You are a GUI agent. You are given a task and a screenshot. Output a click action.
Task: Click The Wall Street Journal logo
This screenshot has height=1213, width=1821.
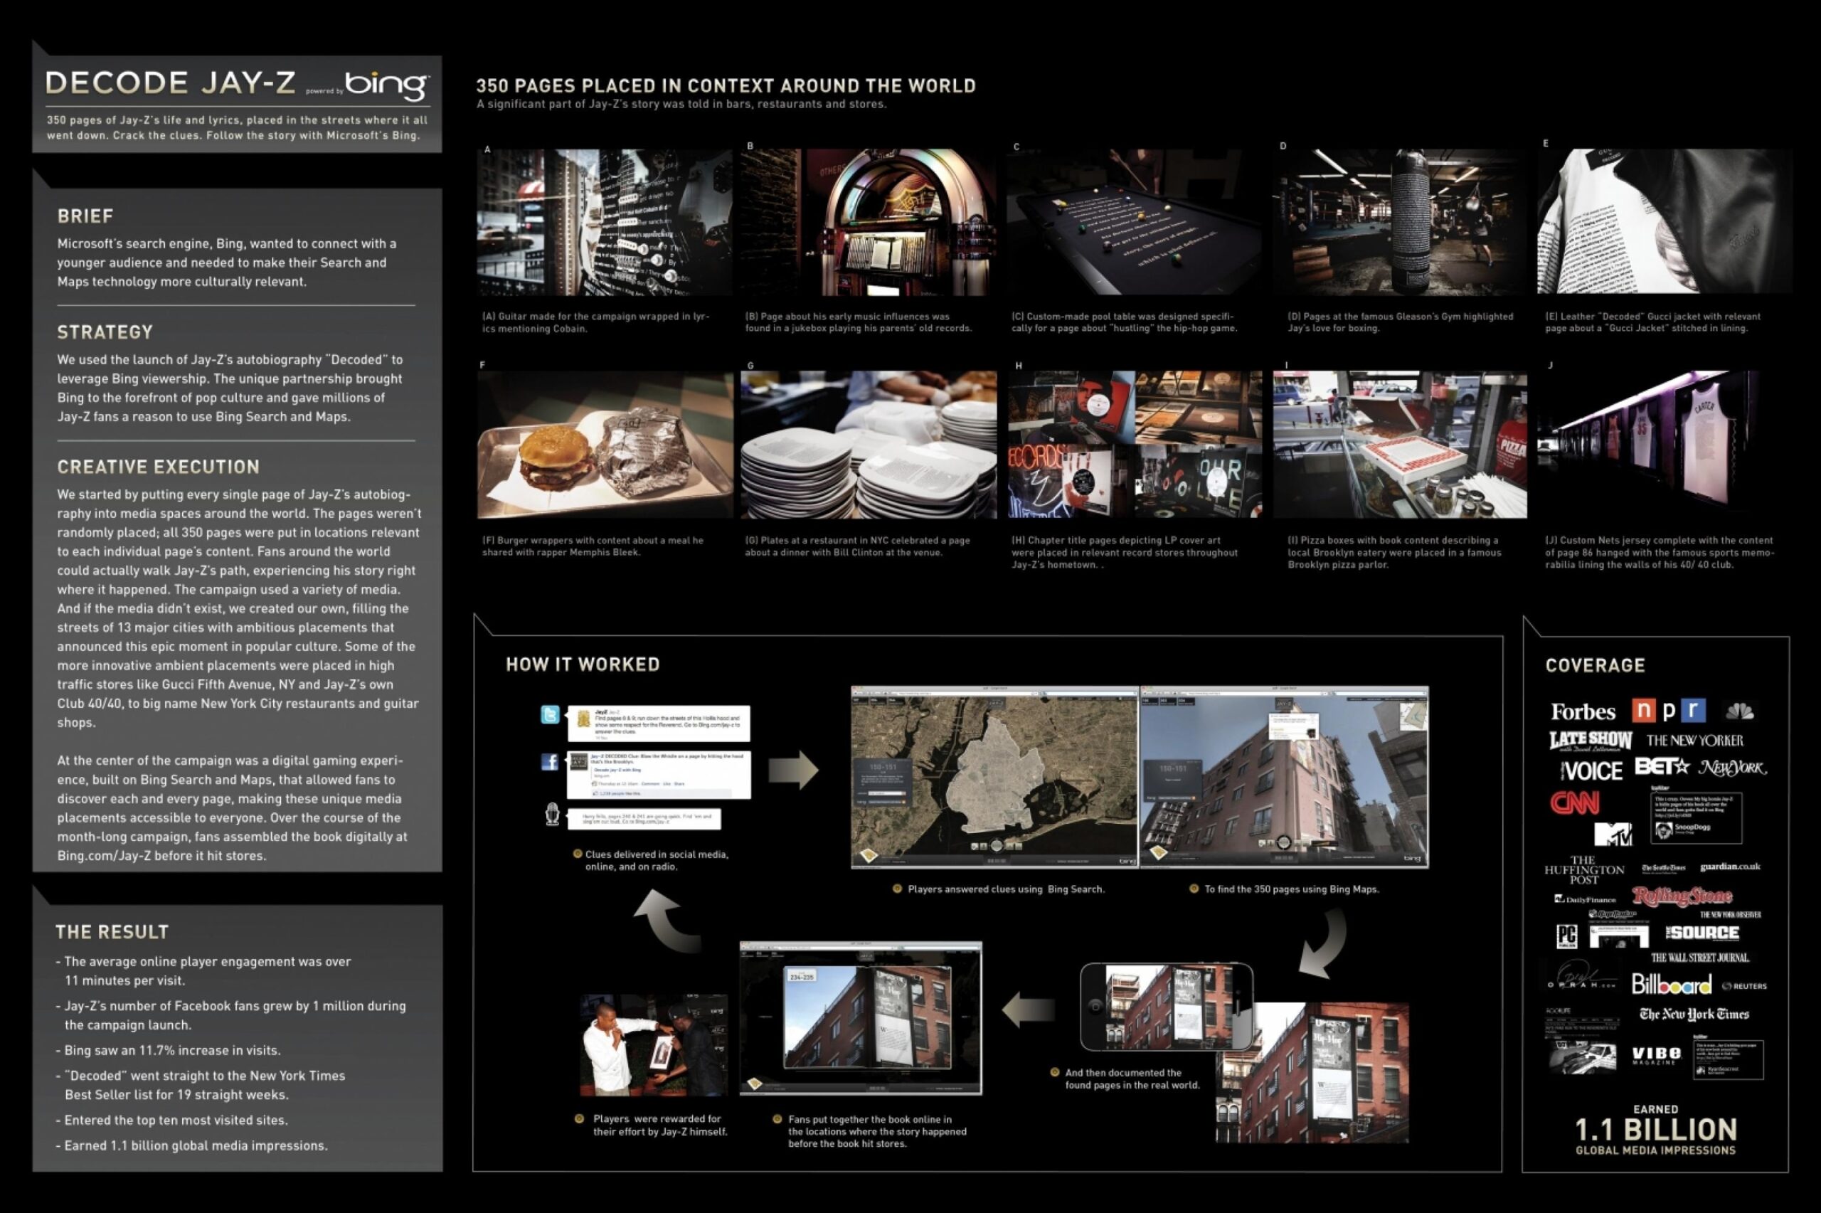point(1701,958)
